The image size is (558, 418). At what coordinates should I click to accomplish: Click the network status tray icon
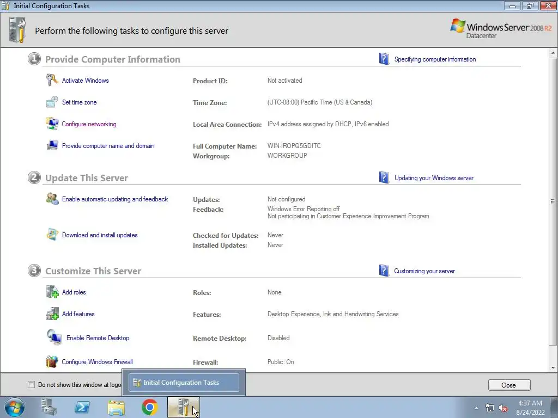(490, 408)
